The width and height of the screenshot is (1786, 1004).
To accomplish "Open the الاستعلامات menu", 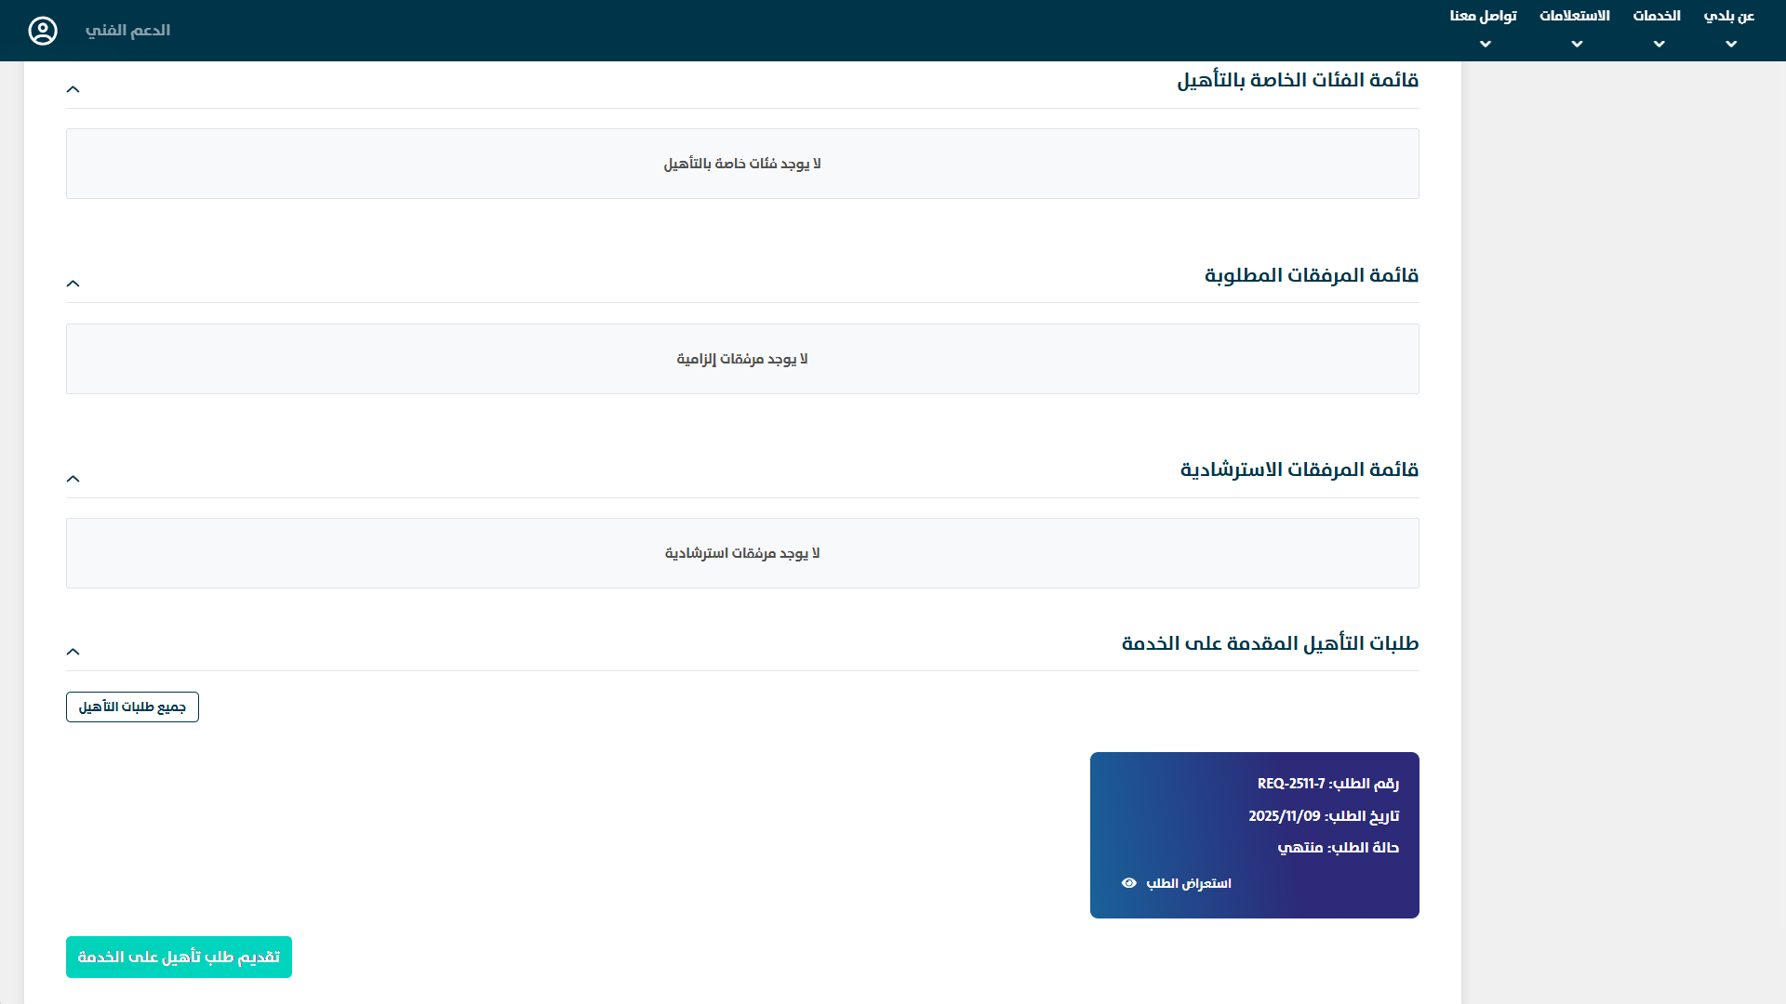I will [1574, 16].
